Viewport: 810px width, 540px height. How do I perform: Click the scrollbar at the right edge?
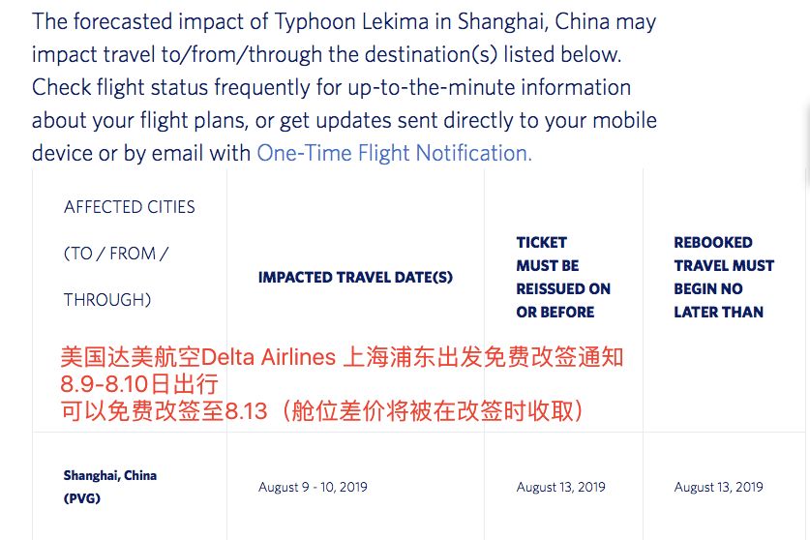click(x=807, y=145)
